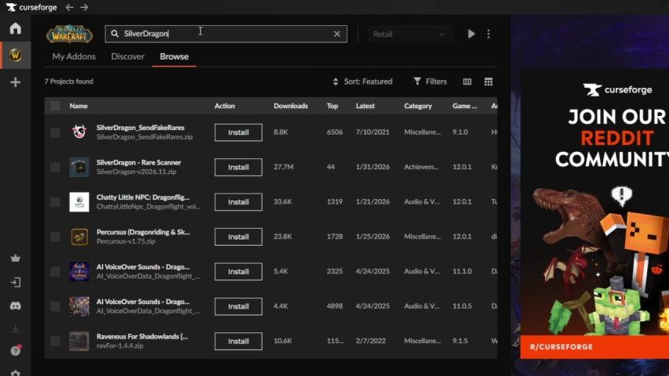
Task: Open the downloads sidebar icon
Action: coord(16,329)
